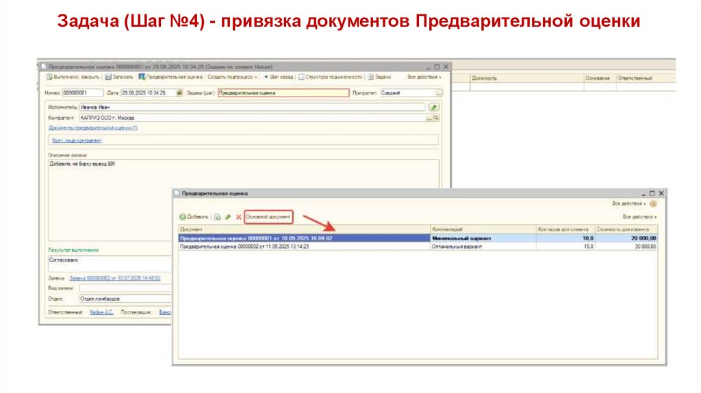Expand the 'Создать подпроцесс' dropdown
Screen dimensions: 701x393
tap(233, 77)
